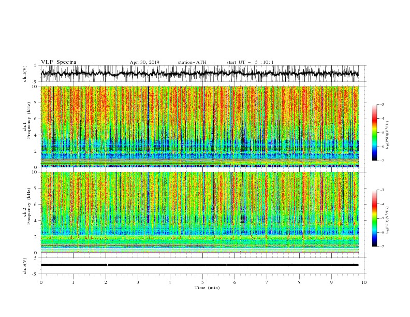Image resolution: width=410 pixels, height=317 pixels.
Task: Click the ch.2 color bar legend
Action: click(374, 218)
